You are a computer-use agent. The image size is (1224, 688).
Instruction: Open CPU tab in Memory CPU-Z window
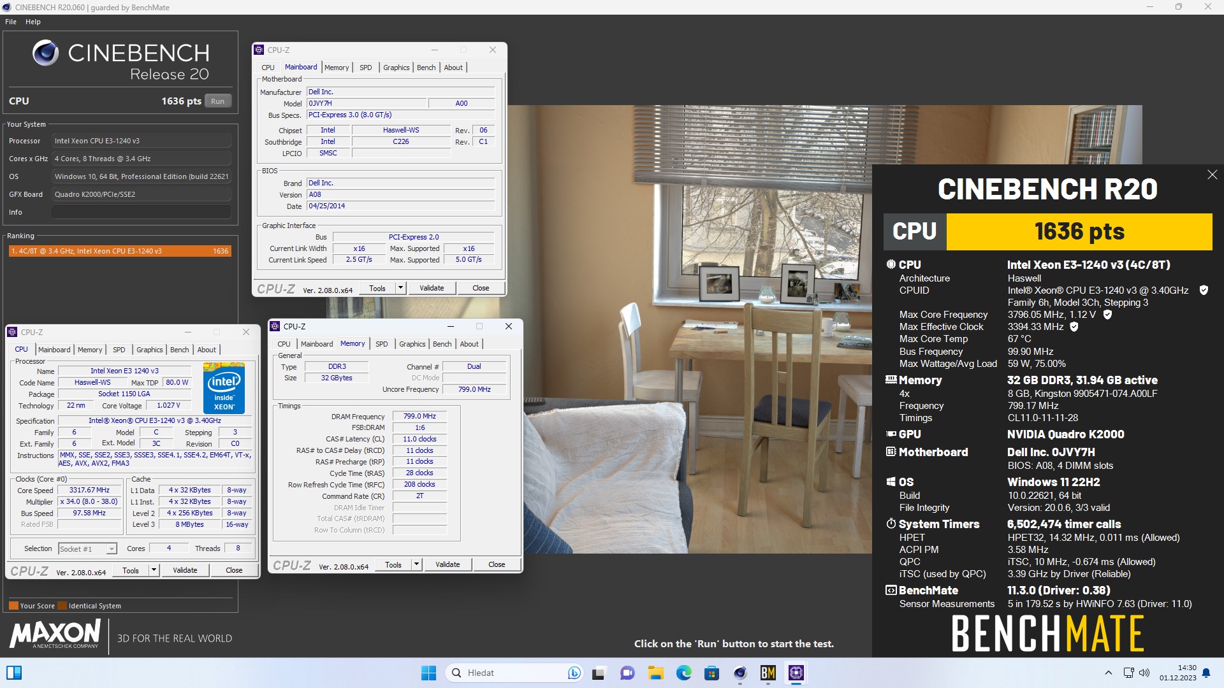coord(284,344)
